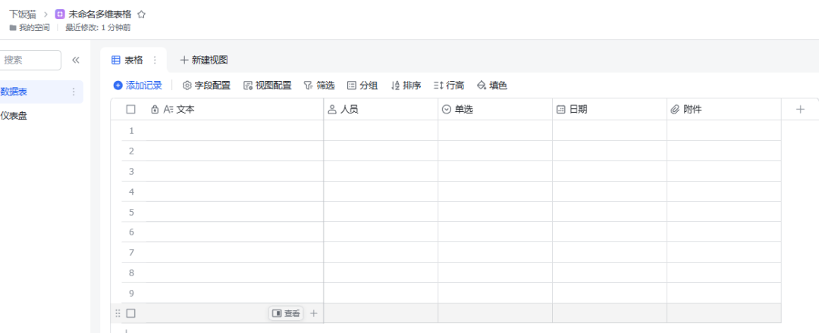Open 字段配置 field settings
Viewport: 819px width, 333px height.
[x=206, y=86]
